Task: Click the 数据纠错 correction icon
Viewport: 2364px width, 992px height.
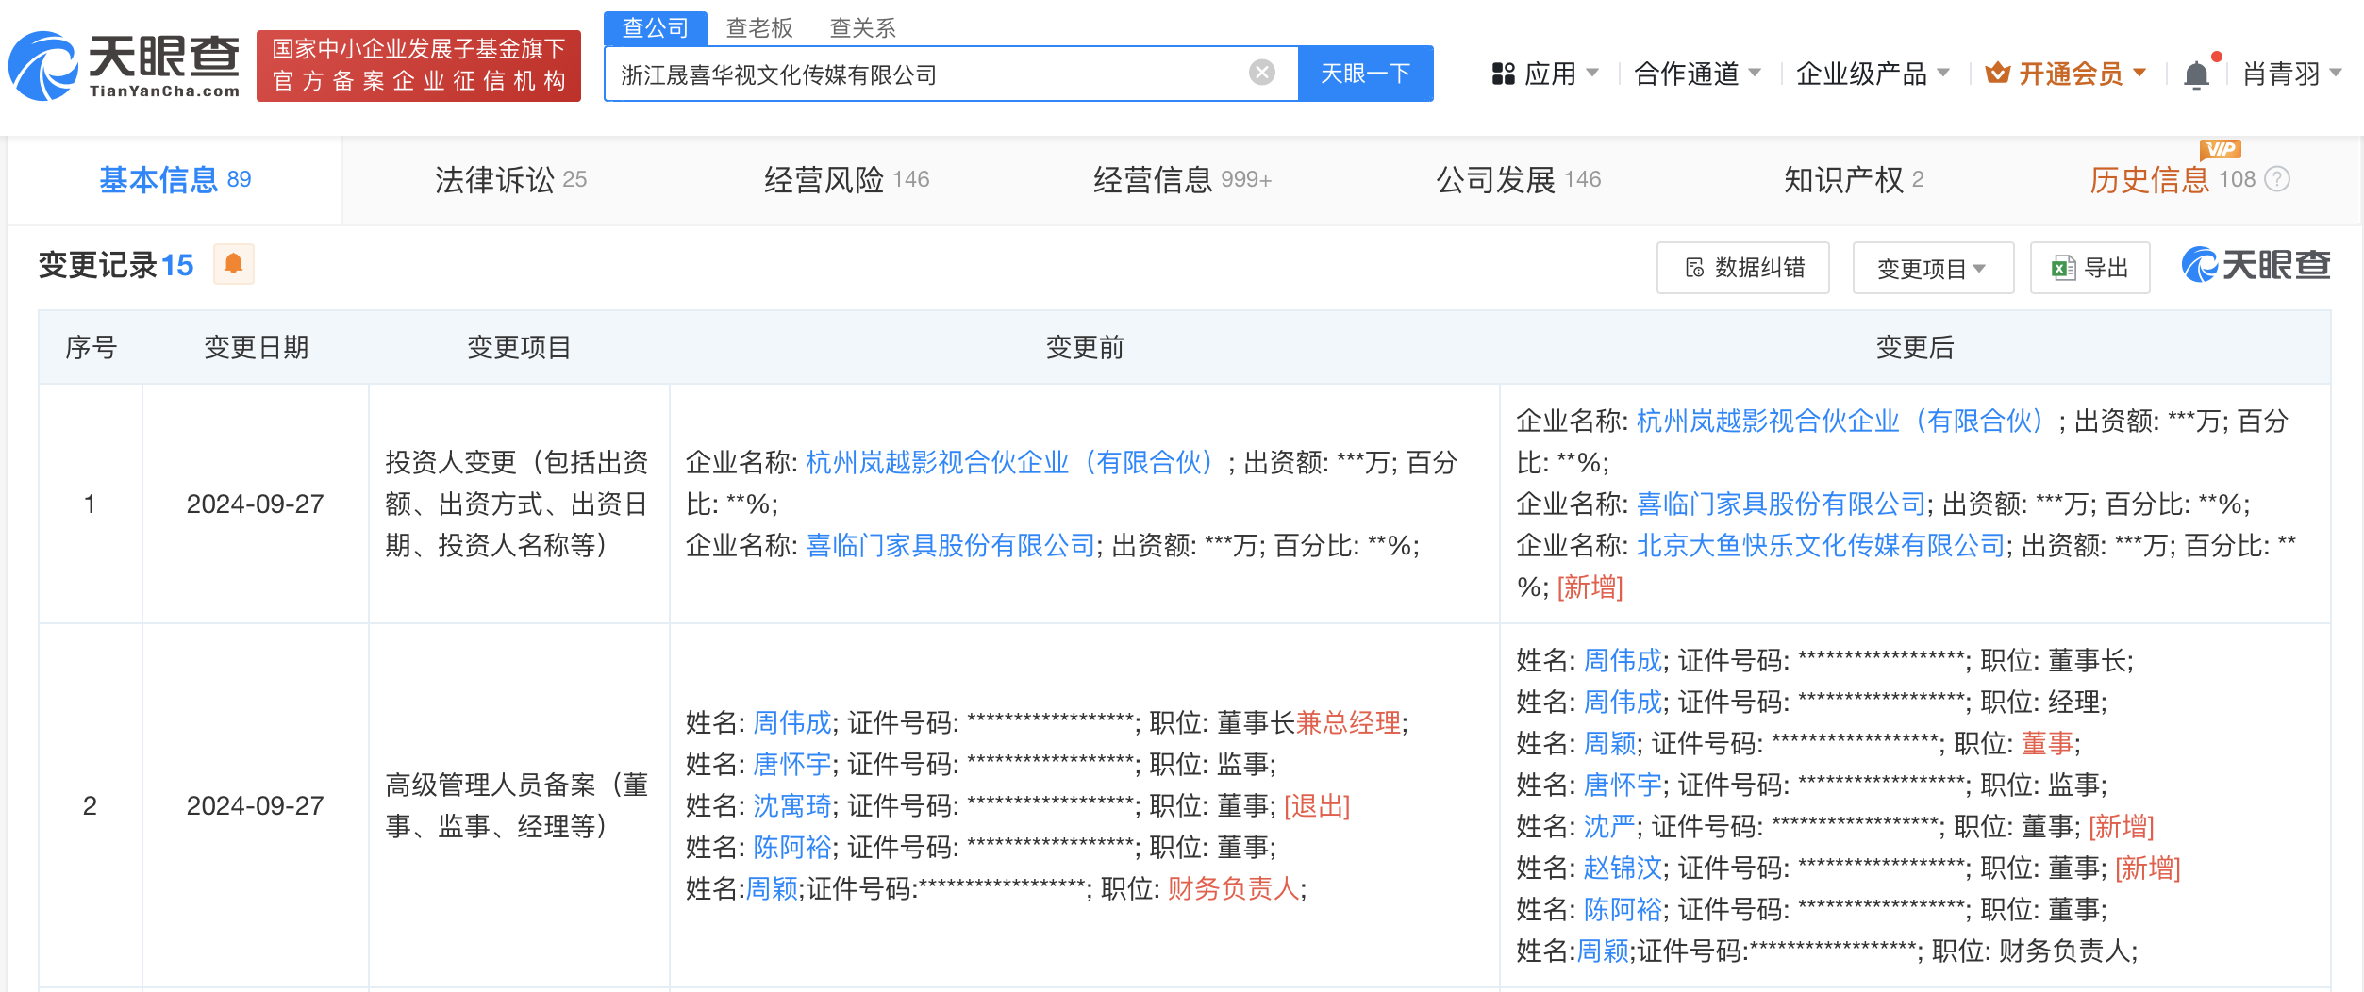Action: [1694, 269]
